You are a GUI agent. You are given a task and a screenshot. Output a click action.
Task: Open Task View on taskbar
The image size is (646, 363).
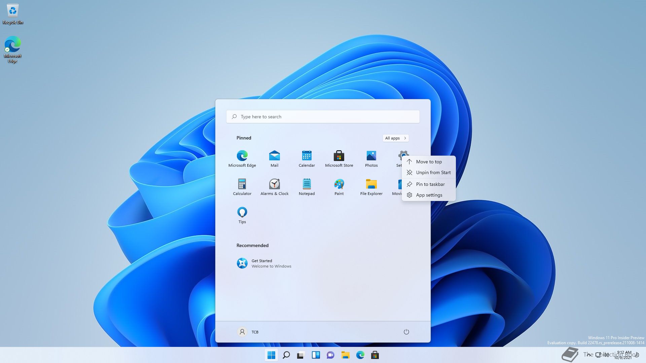[301, 355]
